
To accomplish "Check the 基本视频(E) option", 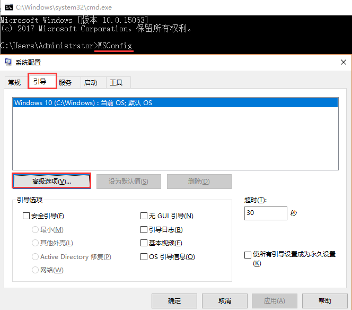I will [144, 243].
